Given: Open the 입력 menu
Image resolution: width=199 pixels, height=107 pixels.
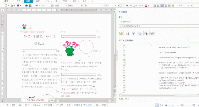Looking at the screenshot, I should (x=38, y=1).
